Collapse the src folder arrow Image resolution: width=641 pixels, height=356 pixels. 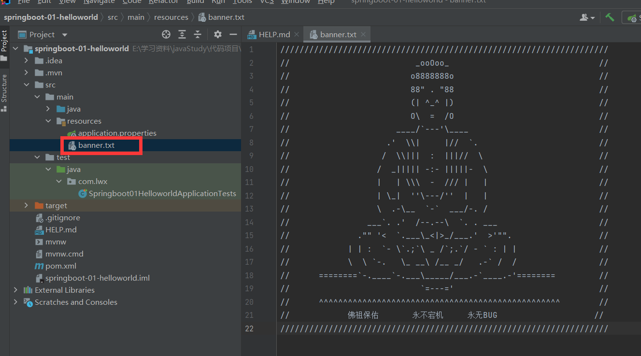pyautogui.click(x=27, y=85)
